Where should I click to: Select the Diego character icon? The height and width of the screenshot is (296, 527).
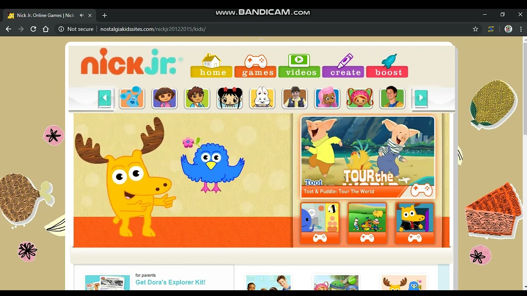(x=197, y=98)
